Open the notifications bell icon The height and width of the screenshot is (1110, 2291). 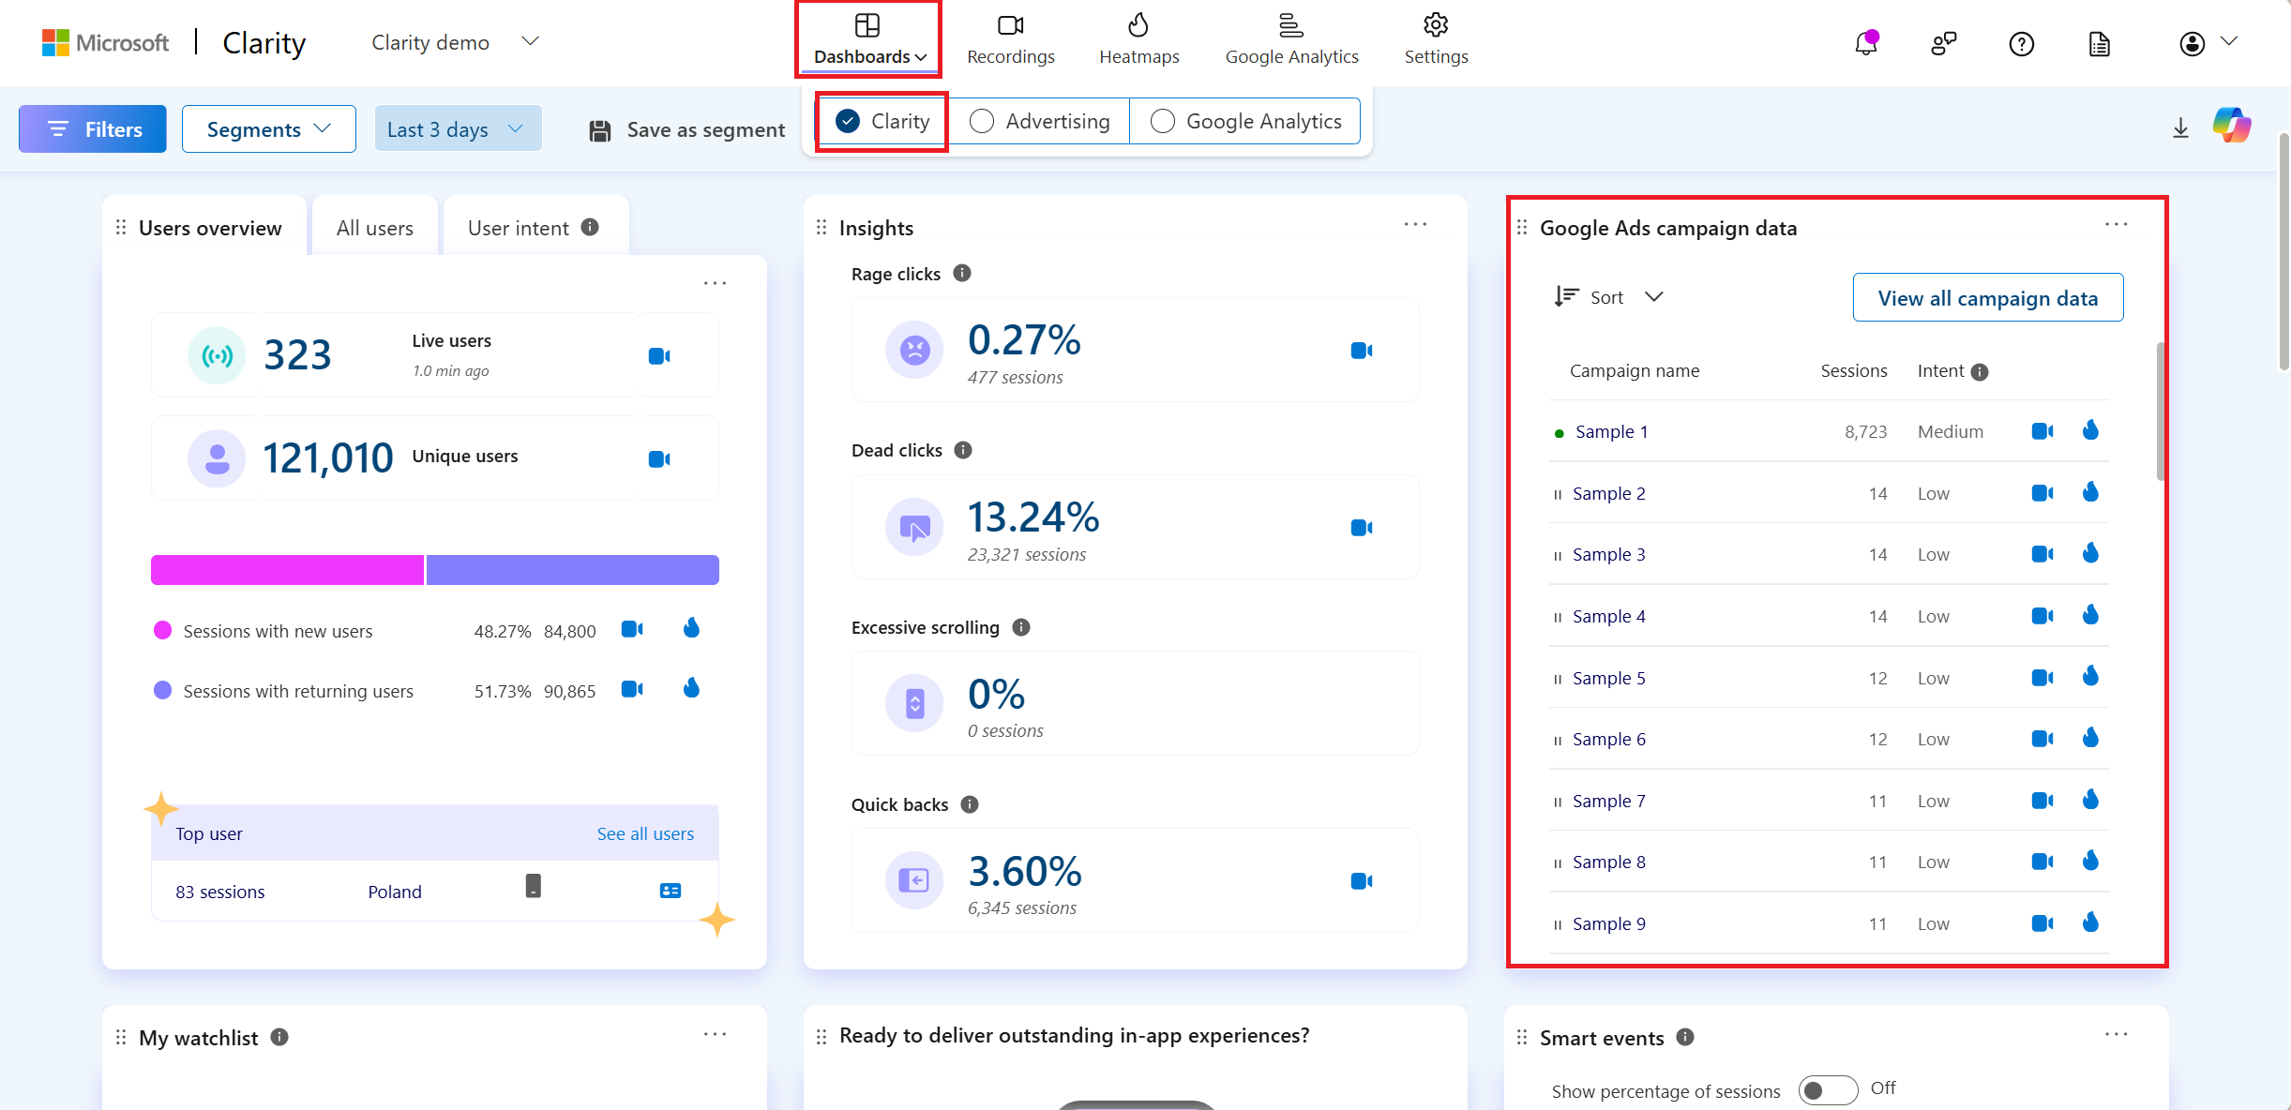pos(1866,43)
